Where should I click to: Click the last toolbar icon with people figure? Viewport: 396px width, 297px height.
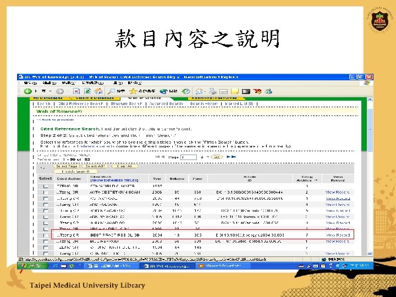(x=268, y=91)
